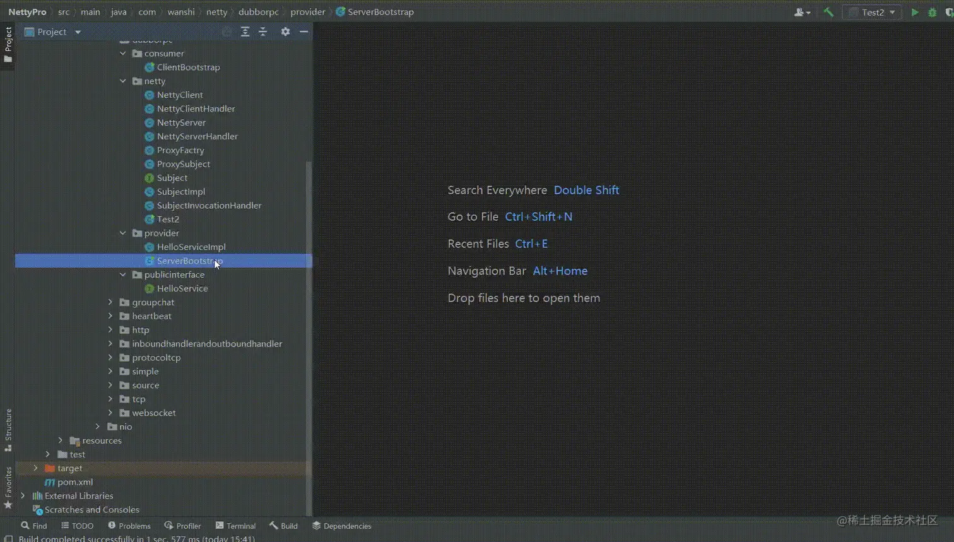
Task: Click the Build hammer icon in toolbar
Action: tap(828, 12)
